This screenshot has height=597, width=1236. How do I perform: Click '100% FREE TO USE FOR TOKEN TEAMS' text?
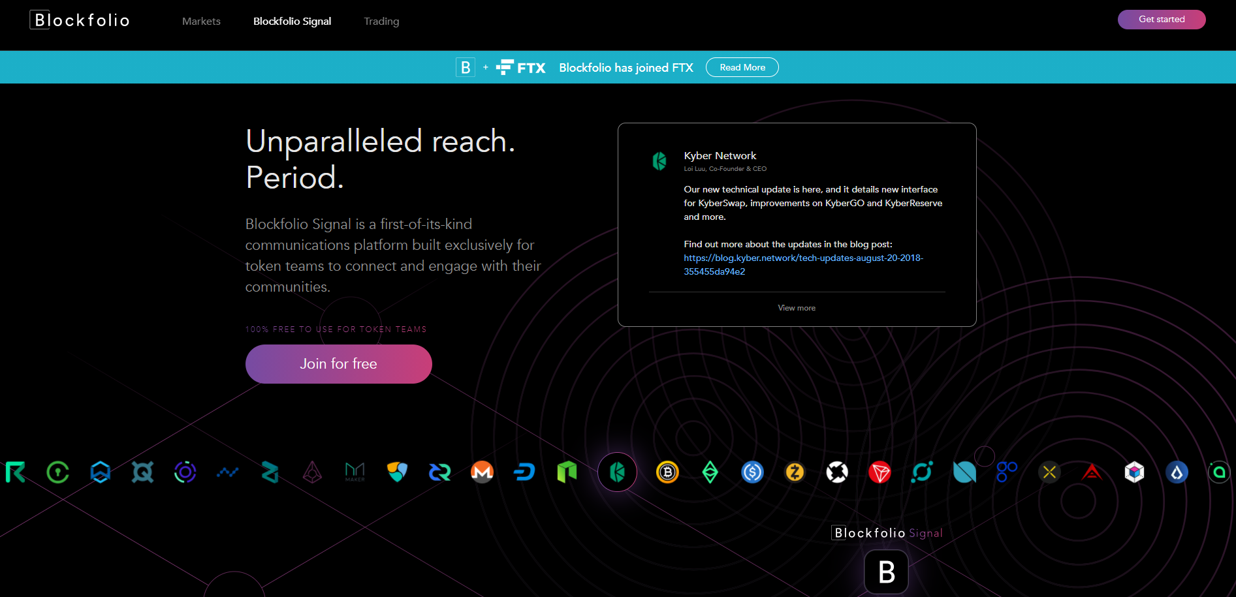(x=336, y=329)
